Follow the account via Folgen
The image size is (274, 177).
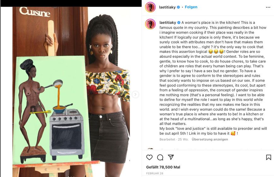(x=191, y=7)
